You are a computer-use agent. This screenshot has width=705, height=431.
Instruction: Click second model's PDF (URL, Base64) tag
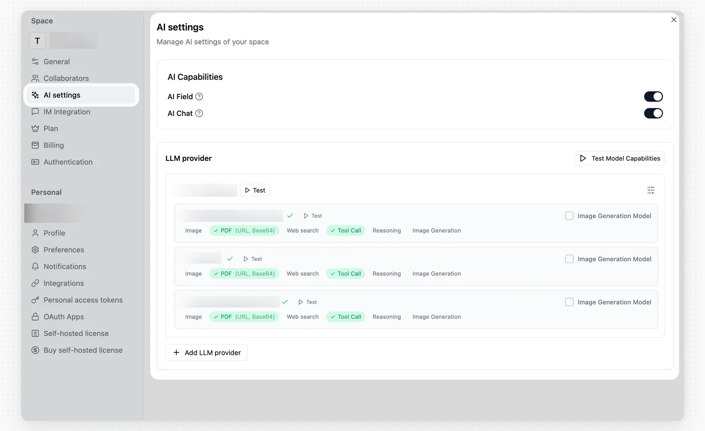tap(244, 274)
